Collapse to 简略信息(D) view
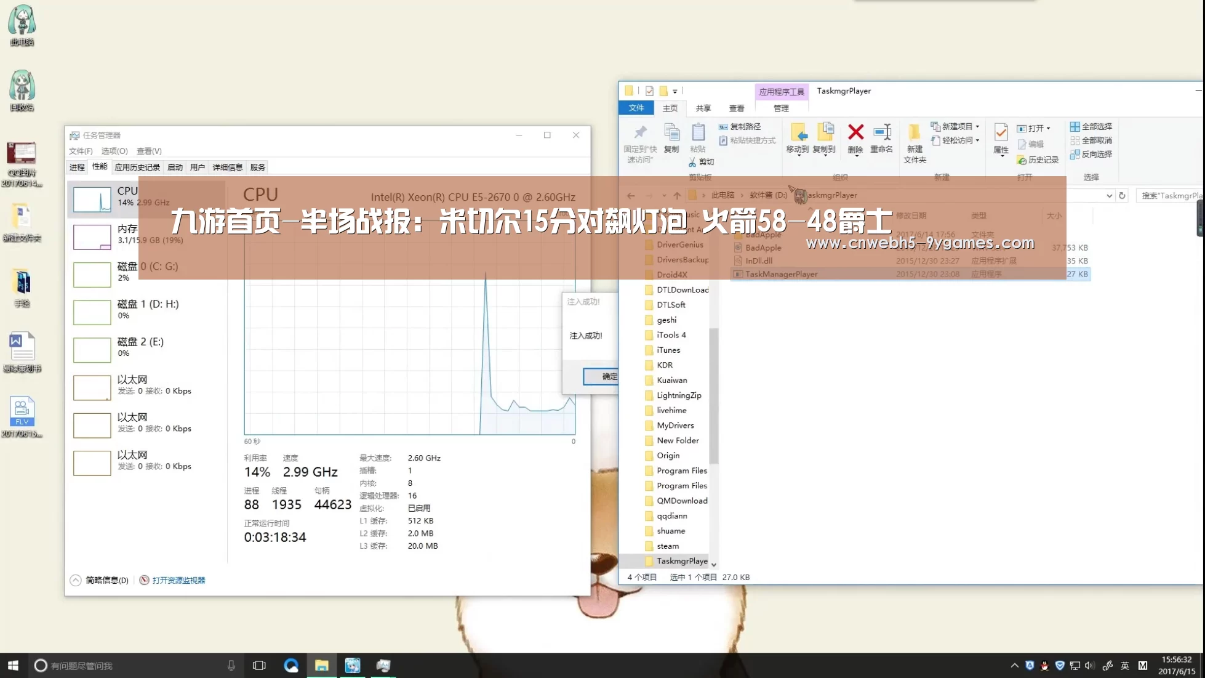The image size is (1205, 678). point(100,580)
